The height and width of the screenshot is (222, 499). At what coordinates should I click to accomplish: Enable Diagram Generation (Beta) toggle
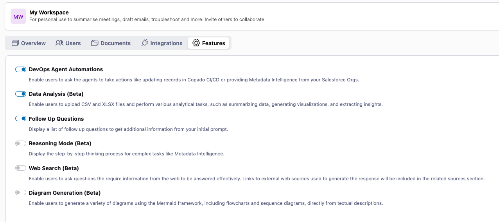pos(21,193)
